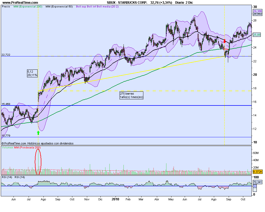Screen dimensions: 265x212
Task: Select the MM (Exponencial 200) legend
Action: [28, 7]
